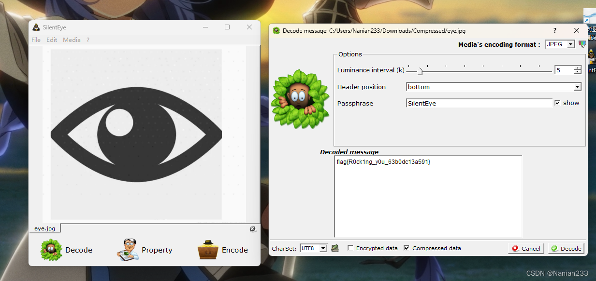Click the Options group label

tap(350, 54)
